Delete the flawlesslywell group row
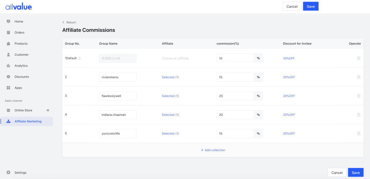The height and width of the screenshot is (179, 370). [x=358, y=96]
